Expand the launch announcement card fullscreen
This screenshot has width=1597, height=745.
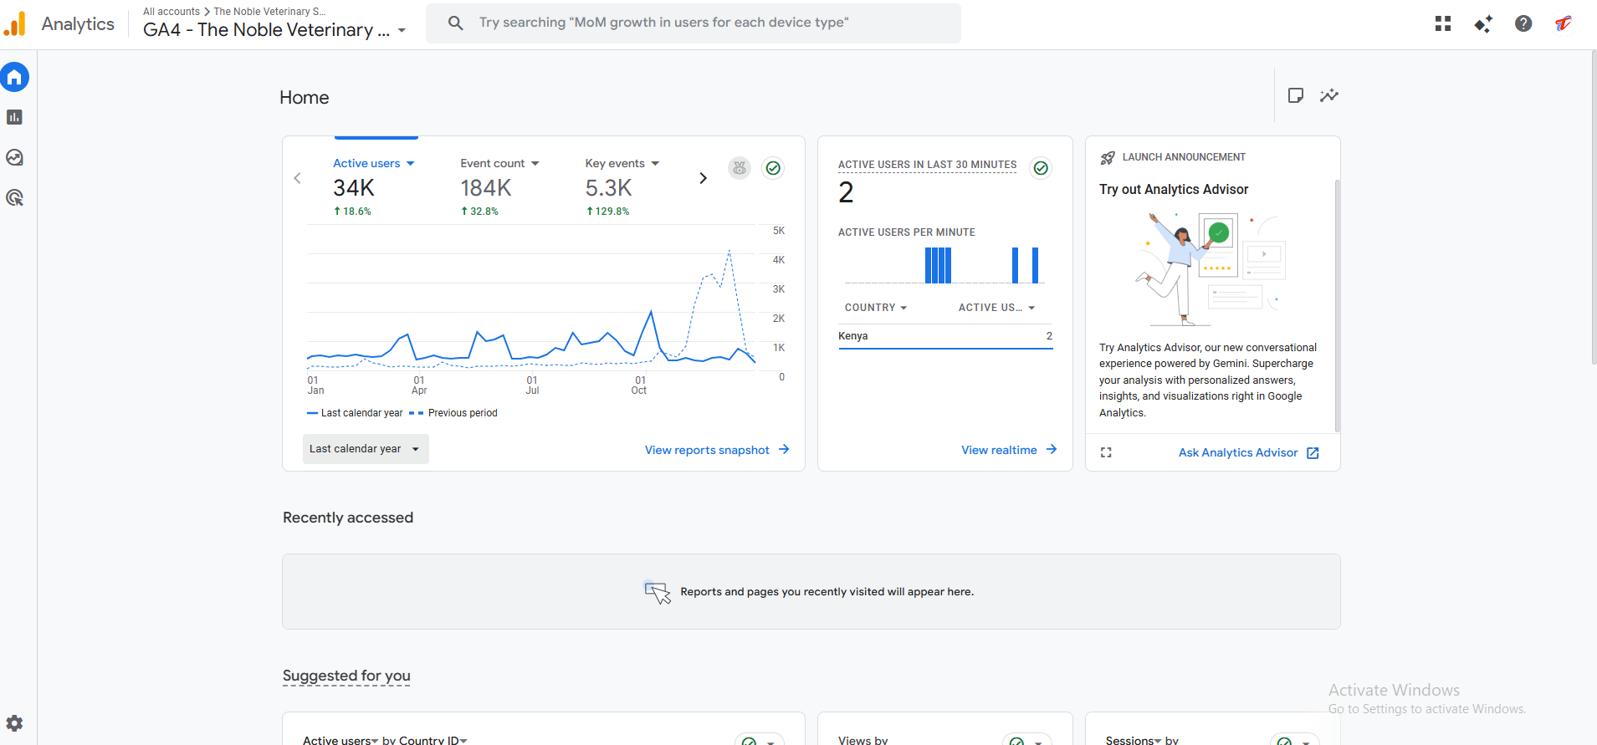pos(1106,452)
